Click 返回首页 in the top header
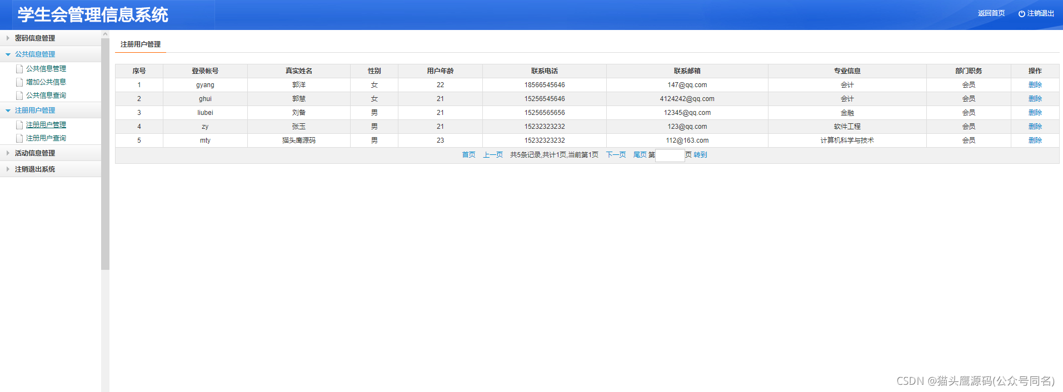Viewport: 1063px width, 392px height. [991, 13]
